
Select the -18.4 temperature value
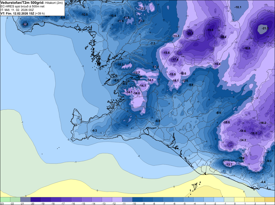pos(223,37)
